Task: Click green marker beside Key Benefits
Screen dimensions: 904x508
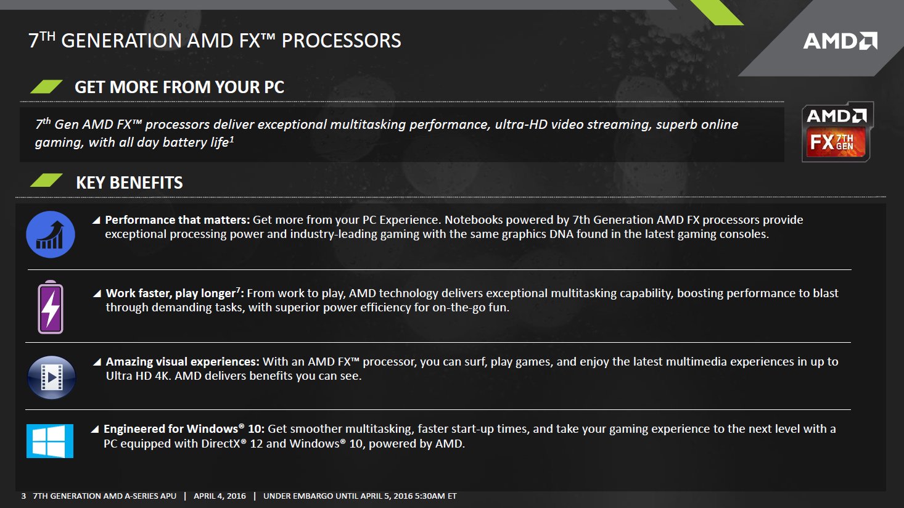Action: 46,181
